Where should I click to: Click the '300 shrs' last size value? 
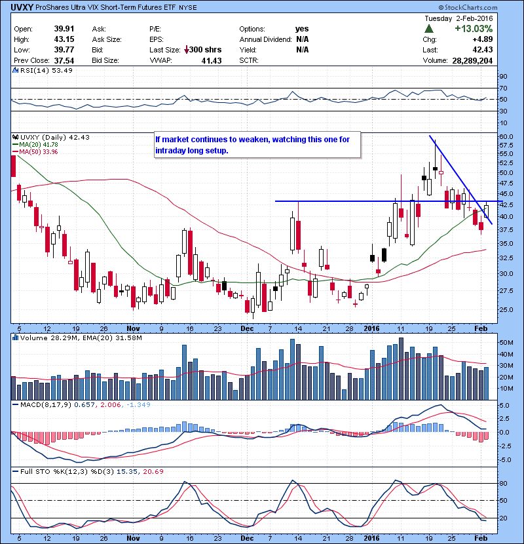pyautogui.click(x=205, y=50)
